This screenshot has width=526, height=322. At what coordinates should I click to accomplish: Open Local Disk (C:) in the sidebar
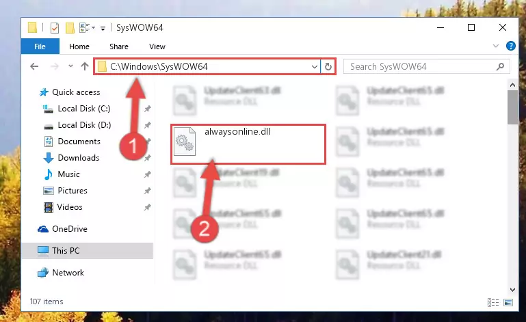84,108
